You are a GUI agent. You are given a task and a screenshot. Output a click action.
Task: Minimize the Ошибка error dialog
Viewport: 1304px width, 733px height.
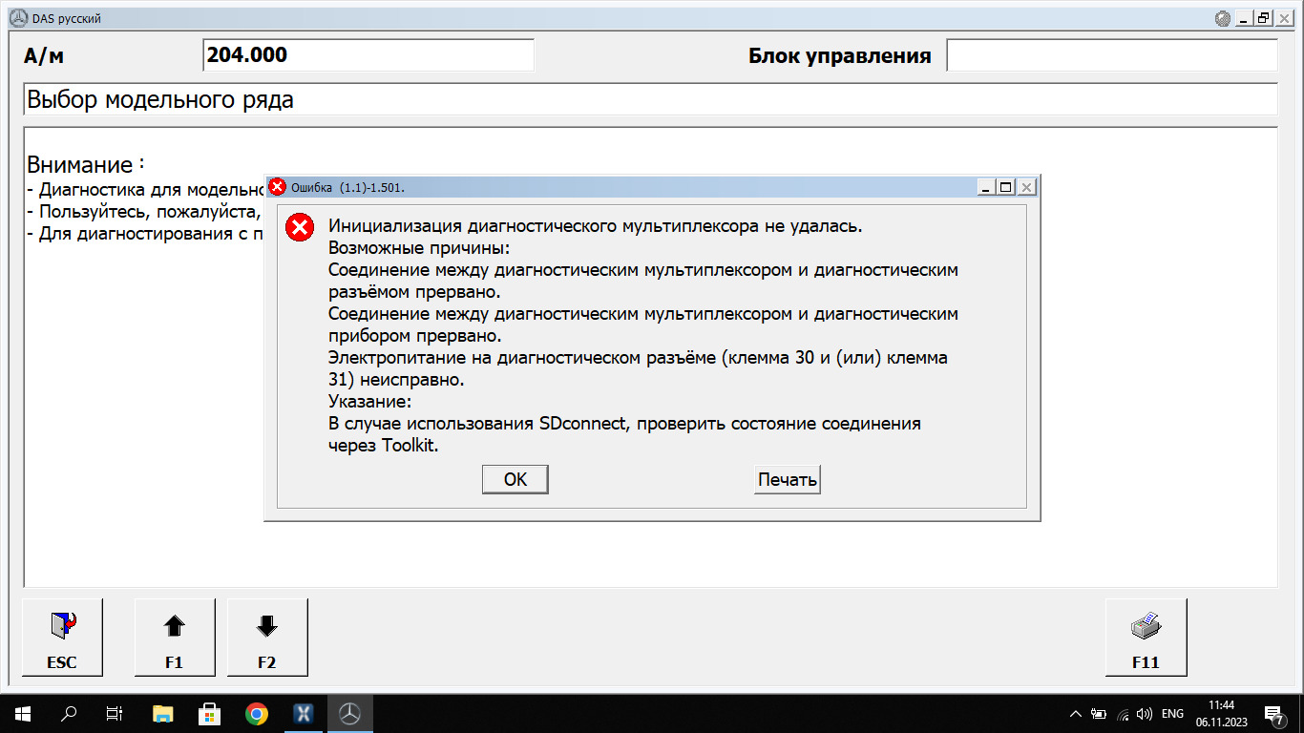987,188
